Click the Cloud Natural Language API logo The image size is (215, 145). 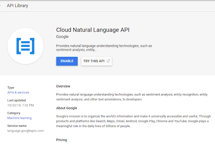[26, 46]
